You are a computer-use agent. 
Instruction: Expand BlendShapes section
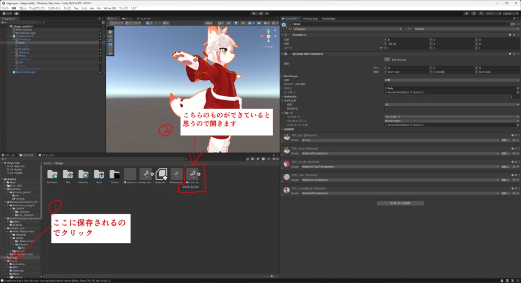click(x=282, y=76)
